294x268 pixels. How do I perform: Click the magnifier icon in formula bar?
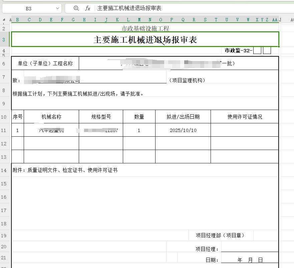76,8
